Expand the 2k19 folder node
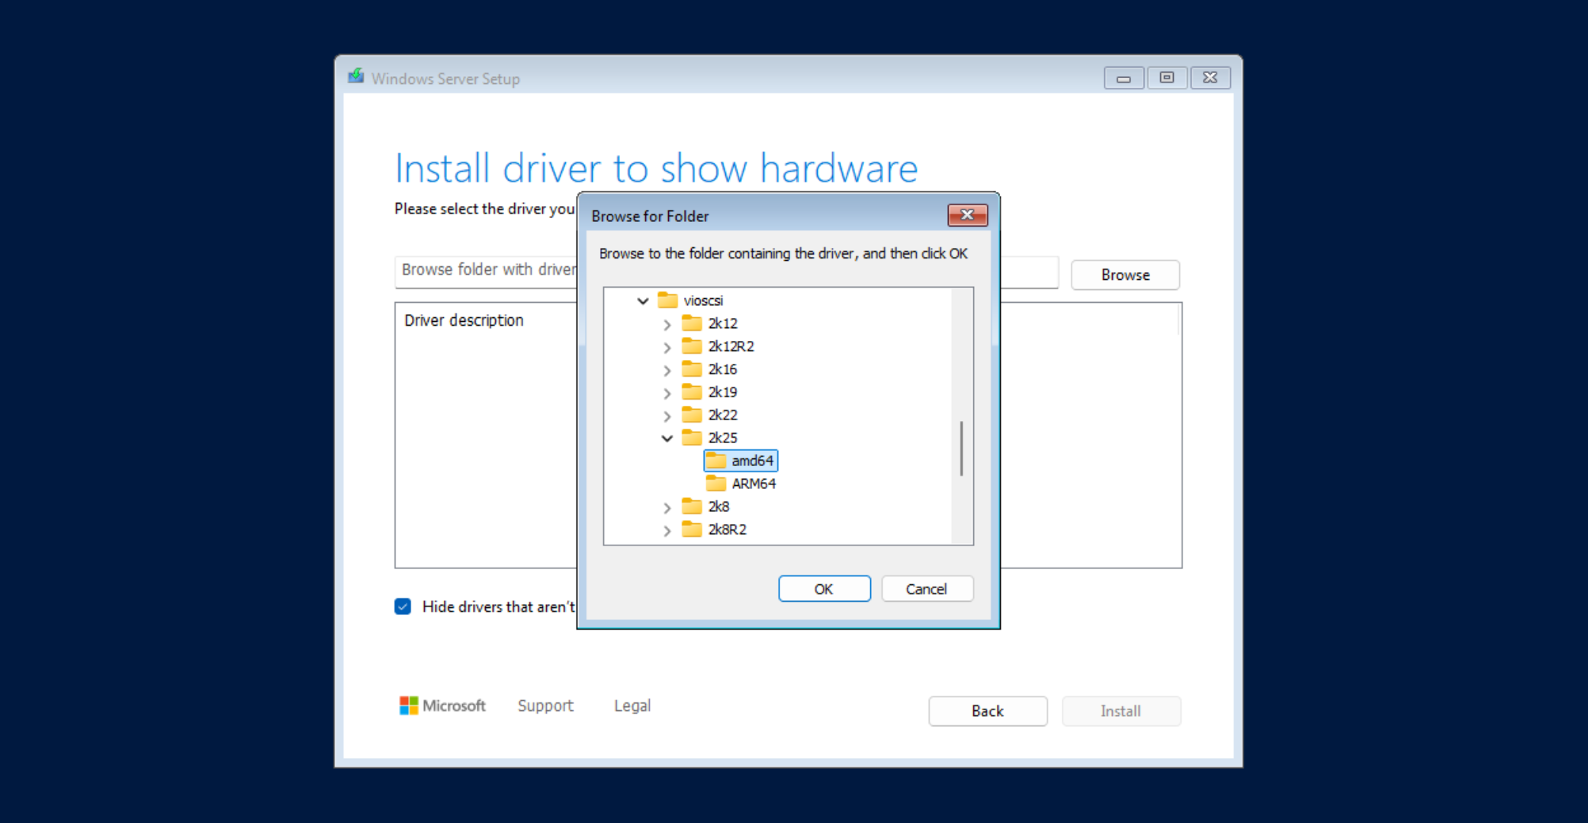The image size is (1588, 823). (x=667, y=393)
